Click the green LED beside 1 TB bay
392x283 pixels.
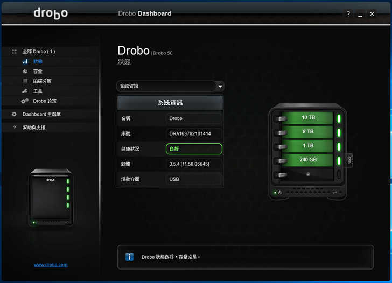[x=339, y=146]
